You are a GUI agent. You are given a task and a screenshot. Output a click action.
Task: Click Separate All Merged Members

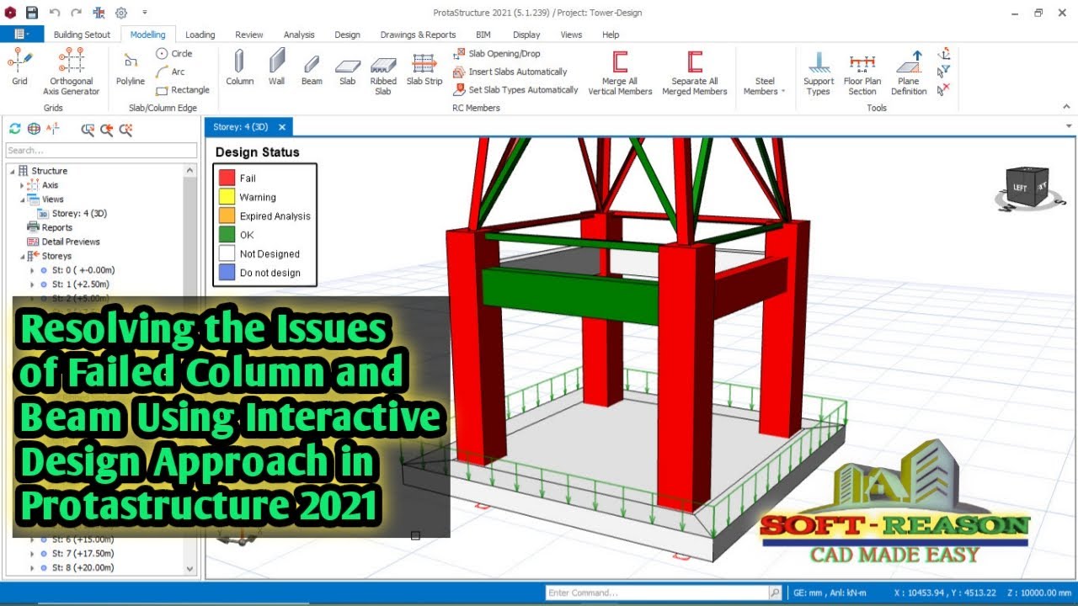coord(694,72)
